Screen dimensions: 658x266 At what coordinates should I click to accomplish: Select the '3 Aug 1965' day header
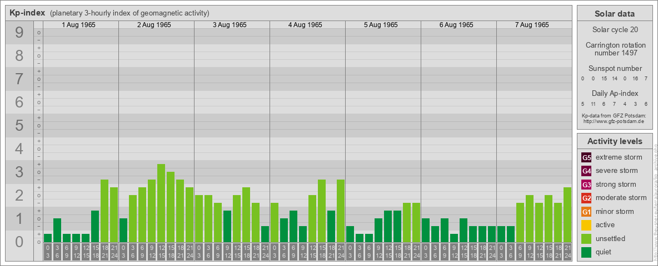pyautogui.click(x=230, y=25)
